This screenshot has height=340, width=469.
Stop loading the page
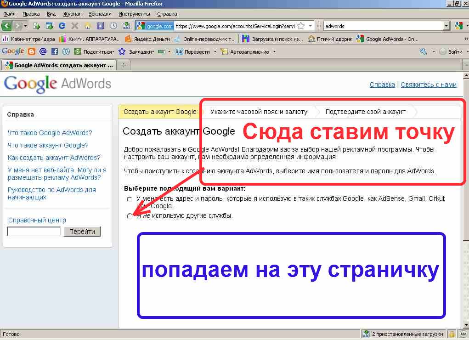(74, 26)
